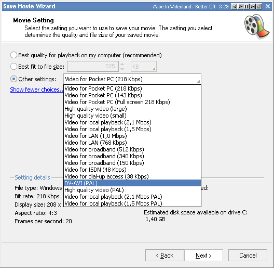Click the Show fewer choices link
Image resolution: width=274 pixels, height=268 pixels.
coord(36,90)
